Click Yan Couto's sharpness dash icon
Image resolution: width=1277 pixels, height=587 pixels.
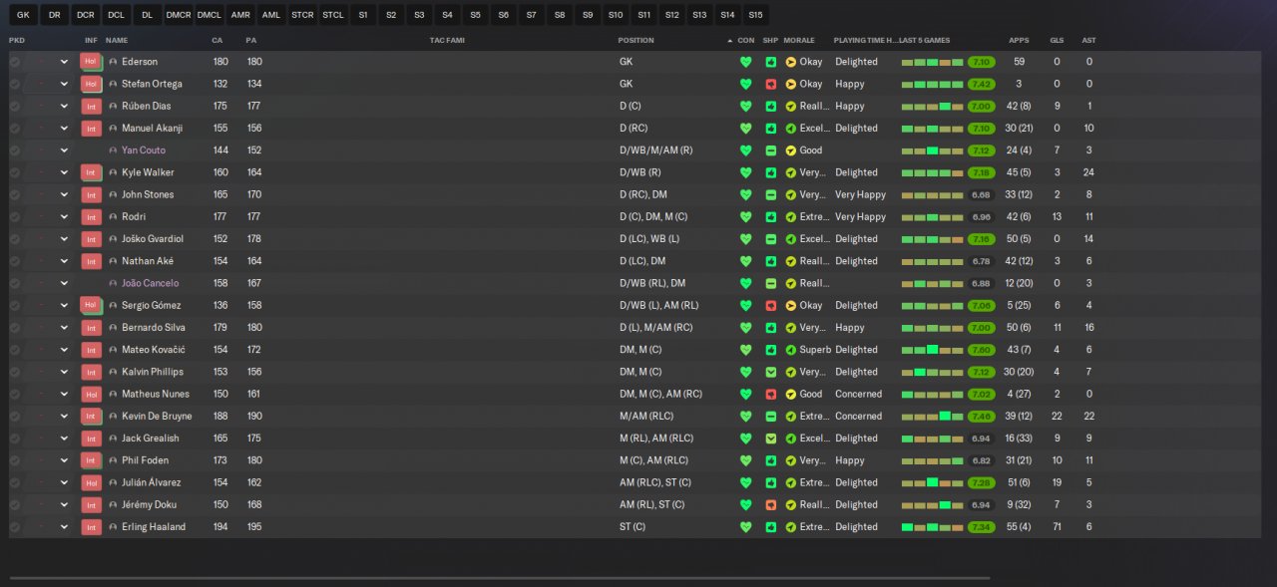pos(771,150)
